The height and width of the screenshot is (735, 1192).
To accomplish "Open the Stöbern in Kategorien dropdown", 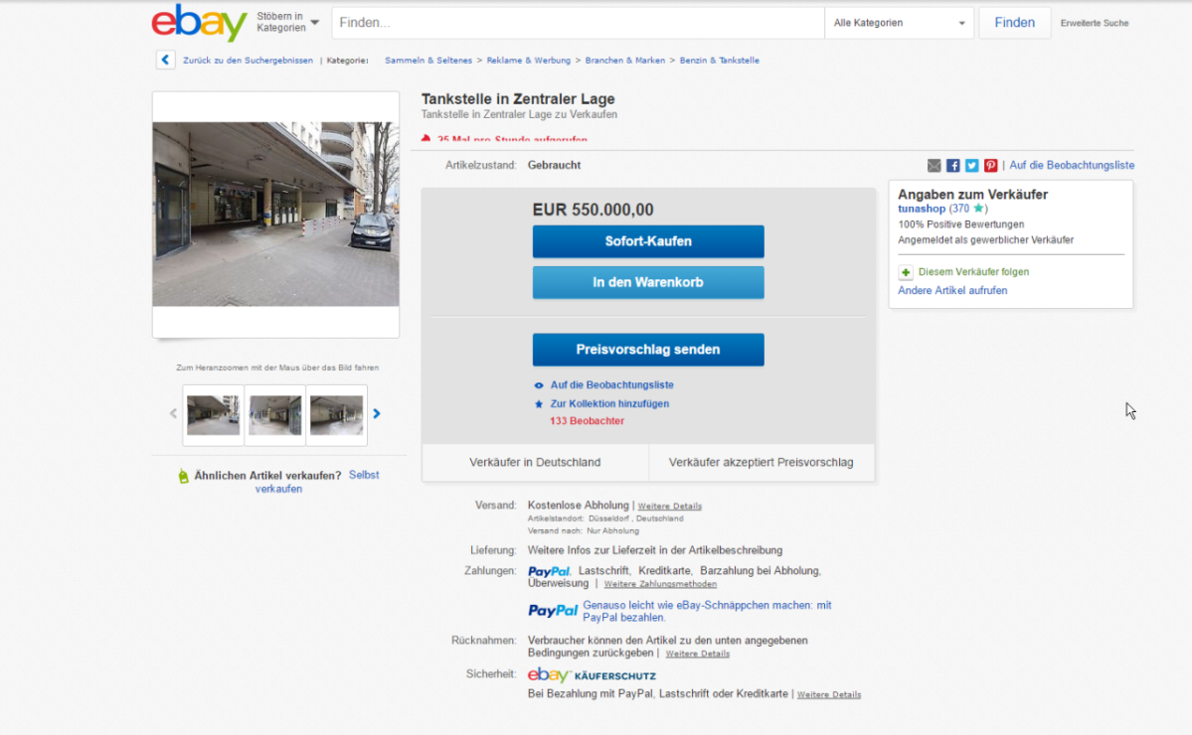I will tap(283, 23).
